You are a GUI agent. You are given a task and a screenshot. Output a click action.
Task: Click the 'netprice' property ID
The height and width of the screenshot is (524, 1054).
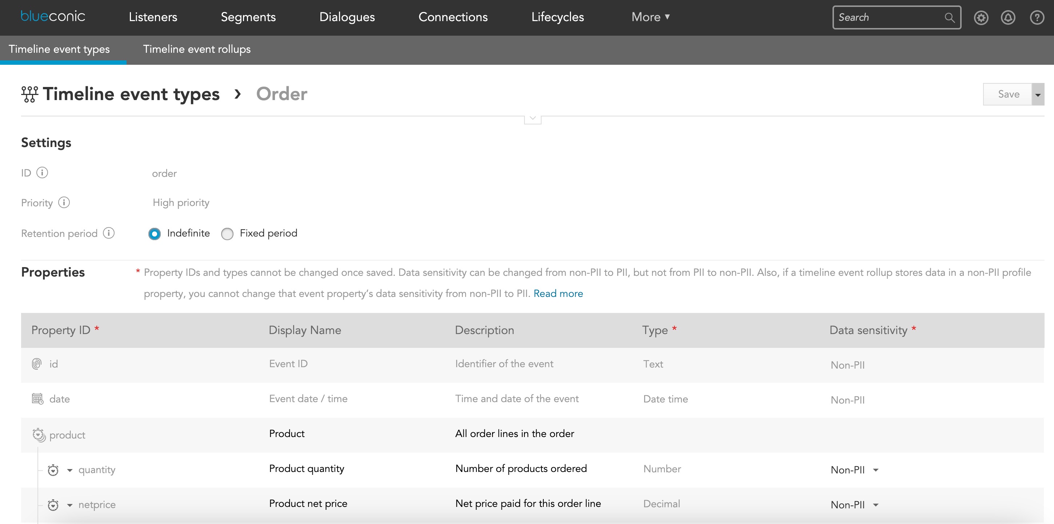[x=97, y=505]
